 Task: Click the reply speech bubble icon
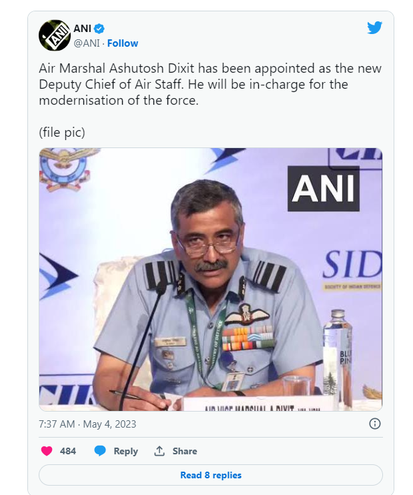pyautogui.click(x=100, y=451)
